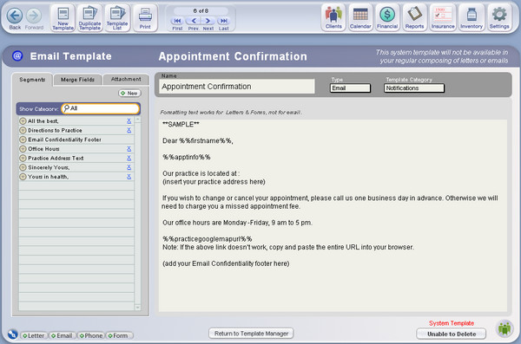The height and width of the screenshot is (344, 521).
Task: Open the Financial module
Action: 387,17
